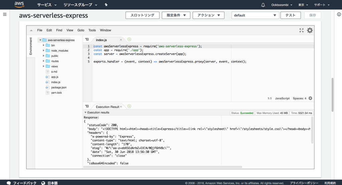Open the Tools menu
The image size is (342, 185).
tap(92, 30)
